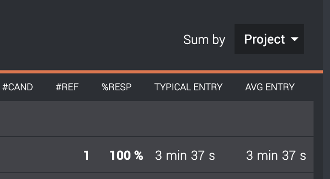The width and height of the screenshot is (330, 179).
Task: Open the Project sum-by dropdown
Action: pyautogui.click(x=269, y=39)
